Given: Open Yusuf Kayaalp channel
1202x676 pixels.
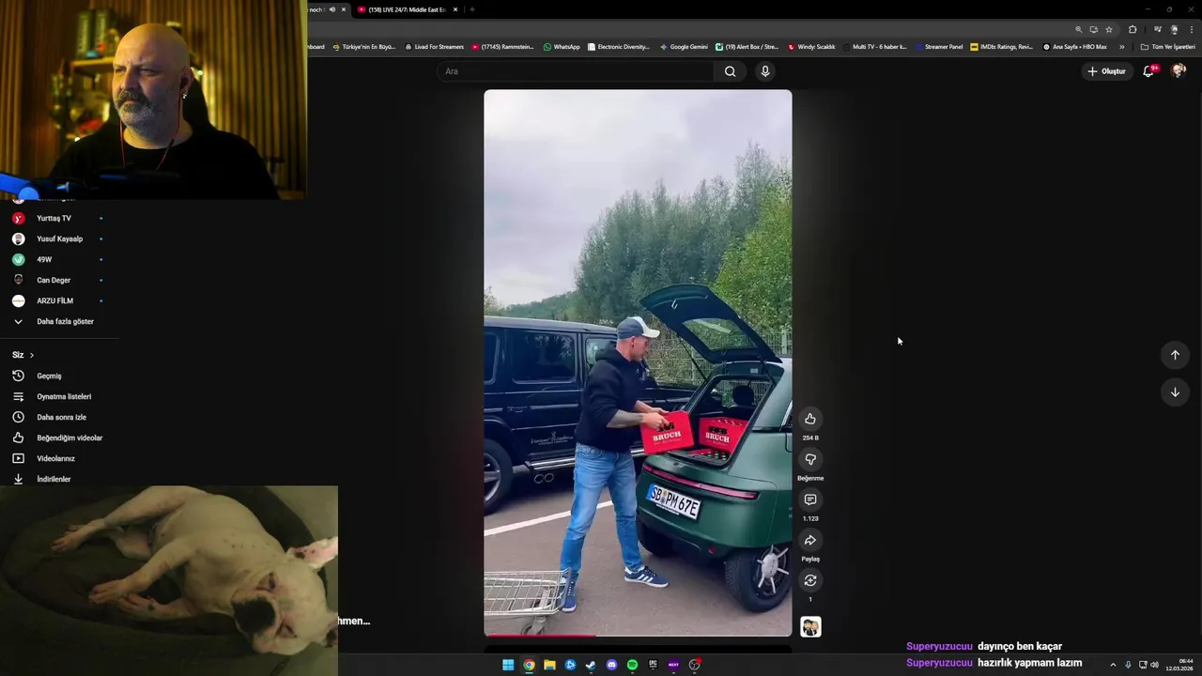Looking at the screenshot, I should [x=58, y=238].
